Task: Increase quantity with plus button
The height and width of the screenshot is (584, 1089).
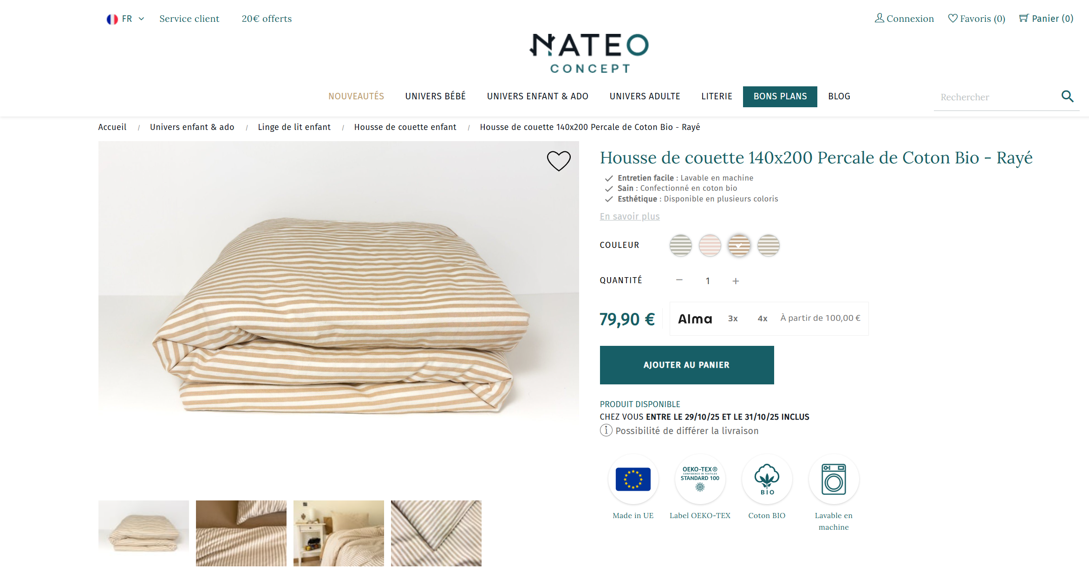Action: 736,281
